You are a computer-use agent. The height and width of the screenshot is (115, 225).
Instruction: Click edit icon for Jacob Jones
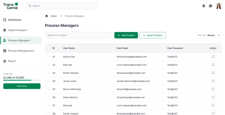(x=213, y=81)
